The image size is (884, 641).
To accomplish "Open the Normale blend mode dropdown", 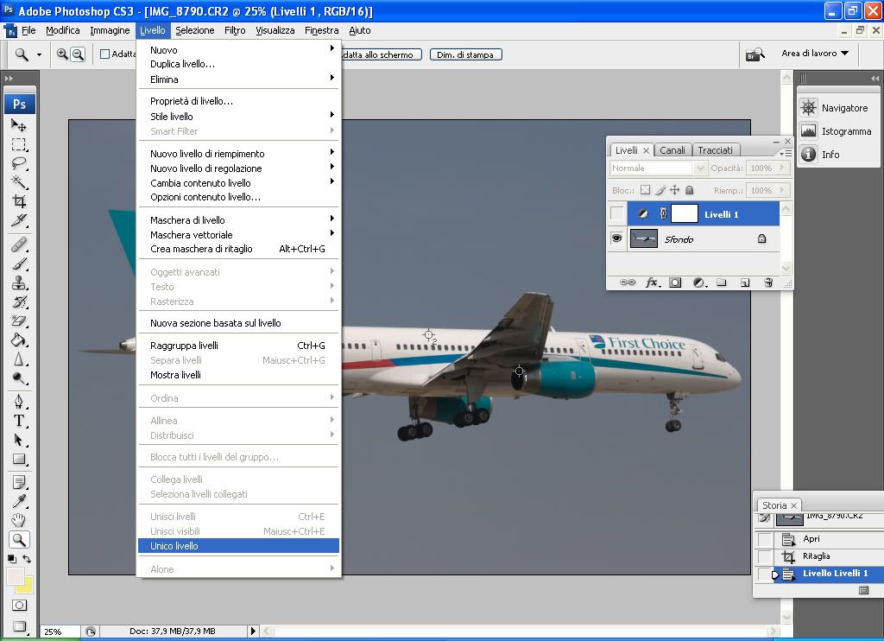I will point(658,168).
